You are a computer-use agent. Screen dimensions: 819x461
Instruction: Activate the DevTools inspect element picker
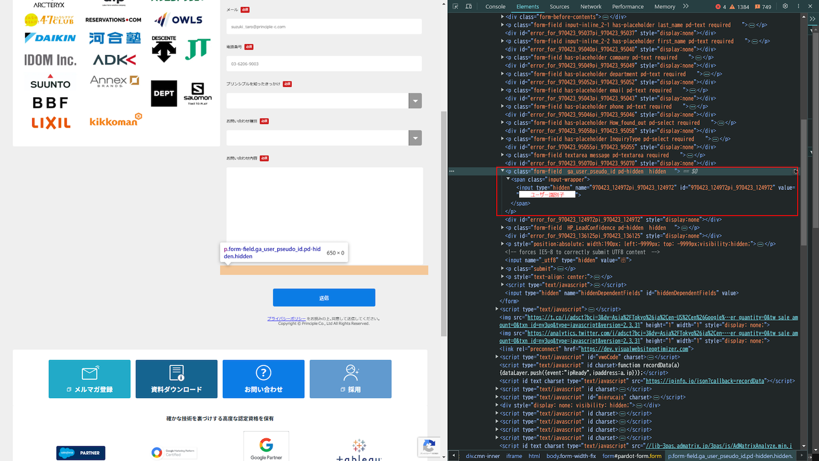[x=455, y=7]
